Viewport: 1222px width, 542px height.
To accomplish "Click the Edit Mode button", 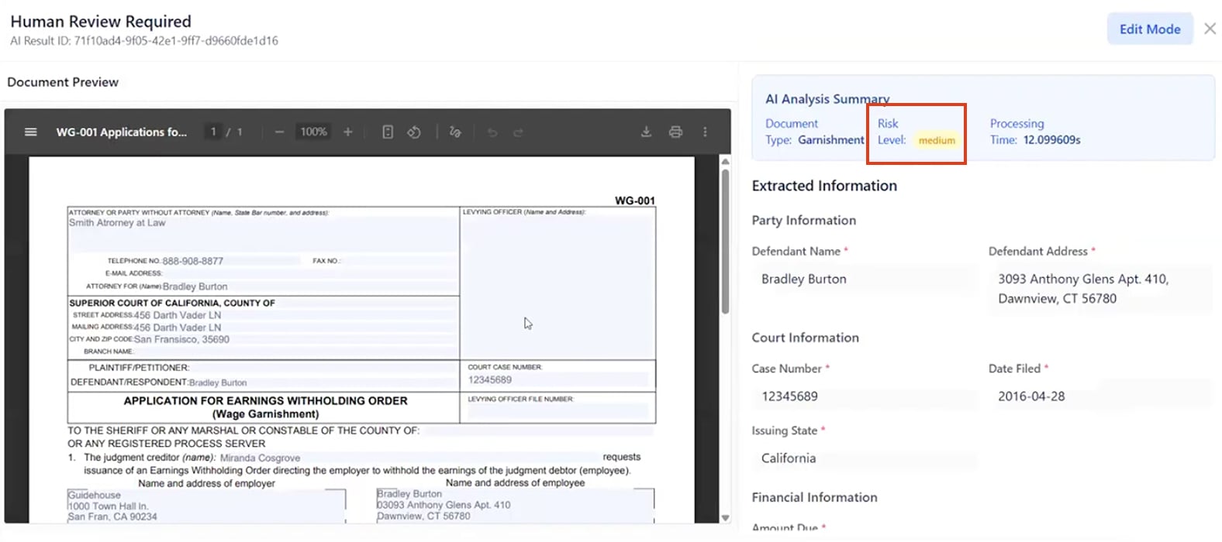I will pos(1149,29).
